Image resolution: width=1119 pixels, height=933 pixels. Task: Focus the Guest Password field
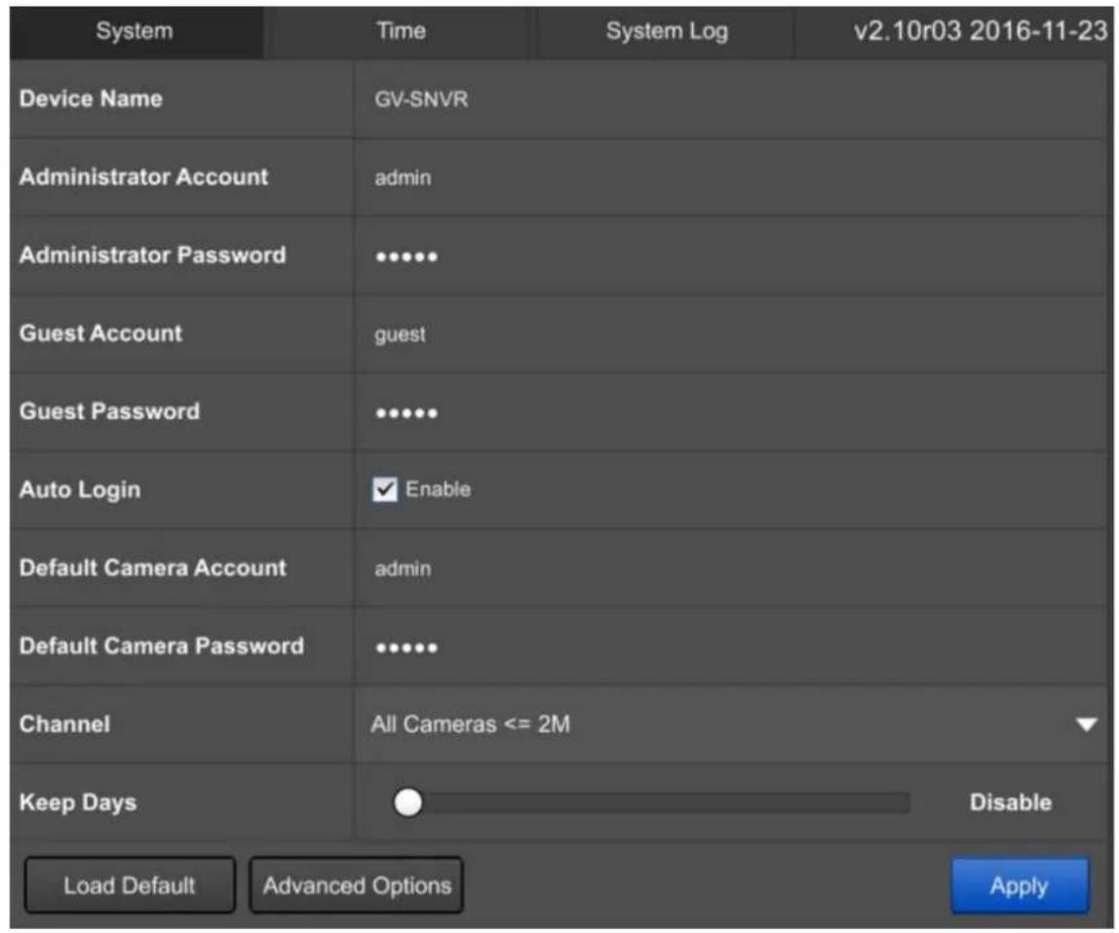tap(731, 411)
